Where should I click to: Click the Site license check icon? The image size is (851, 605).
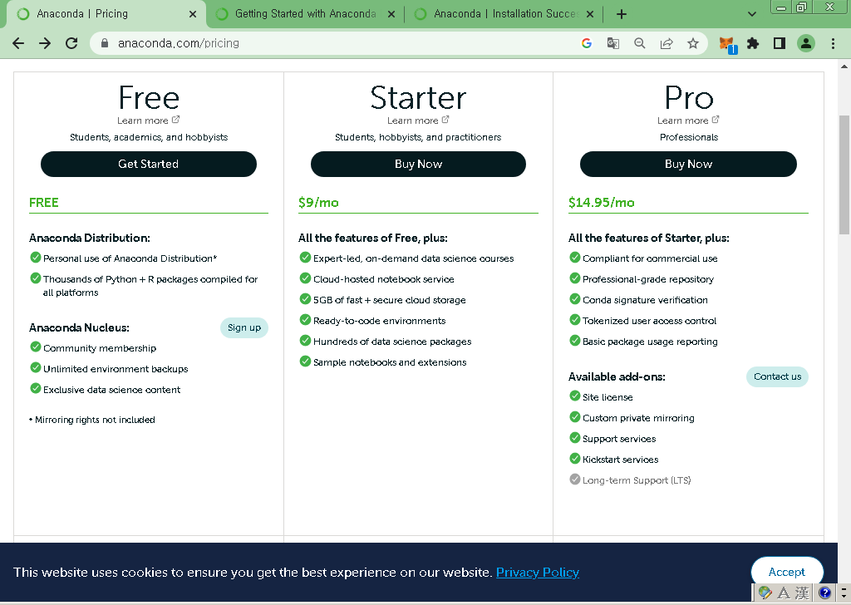pos(575,396)
